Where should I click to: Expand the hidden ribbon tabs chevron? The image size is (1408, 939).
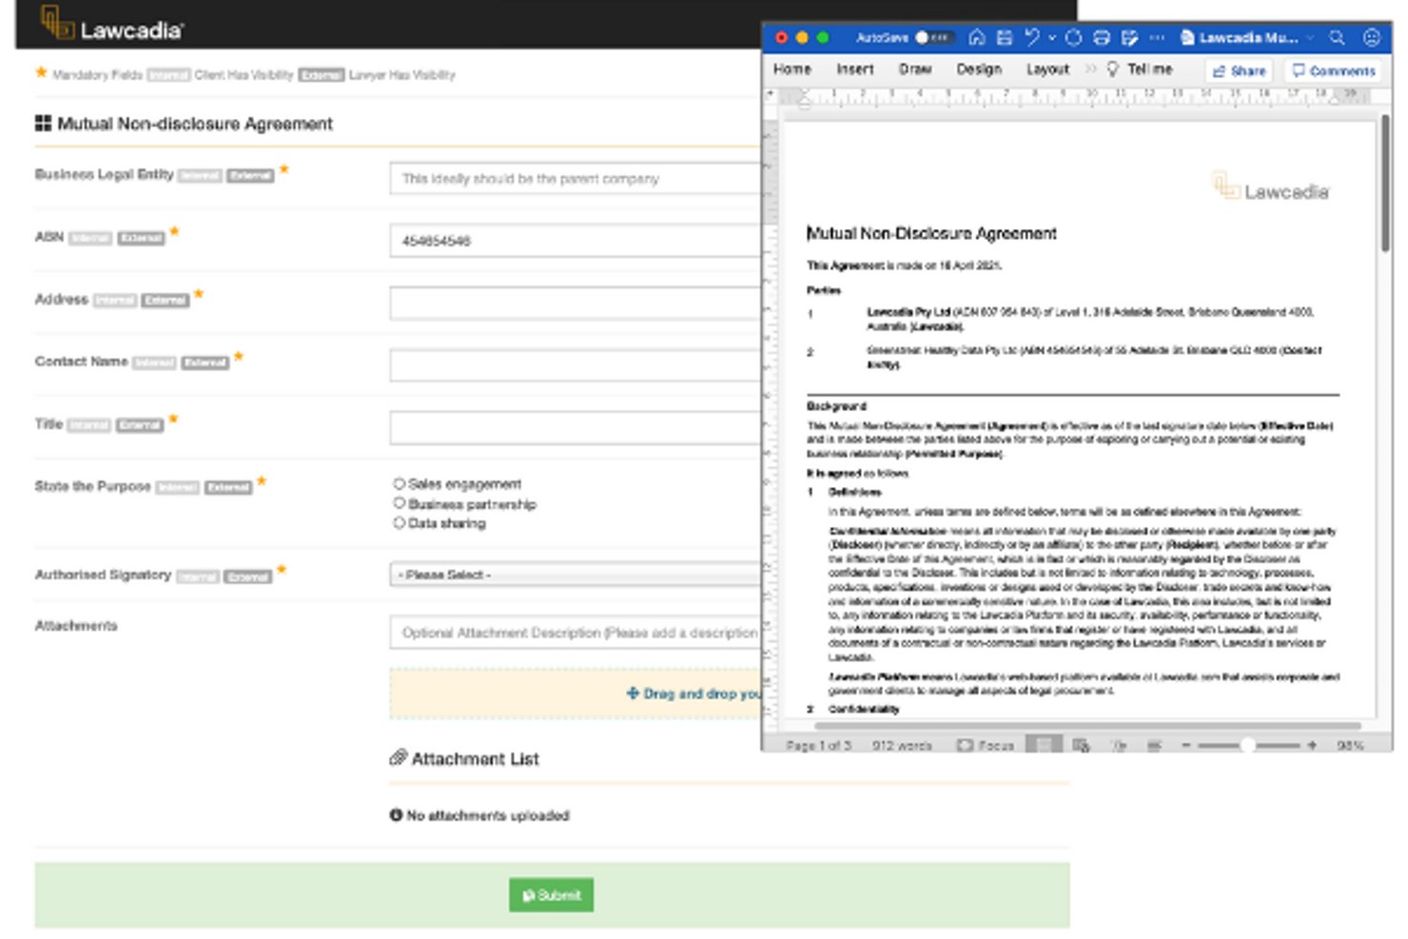1091,68
